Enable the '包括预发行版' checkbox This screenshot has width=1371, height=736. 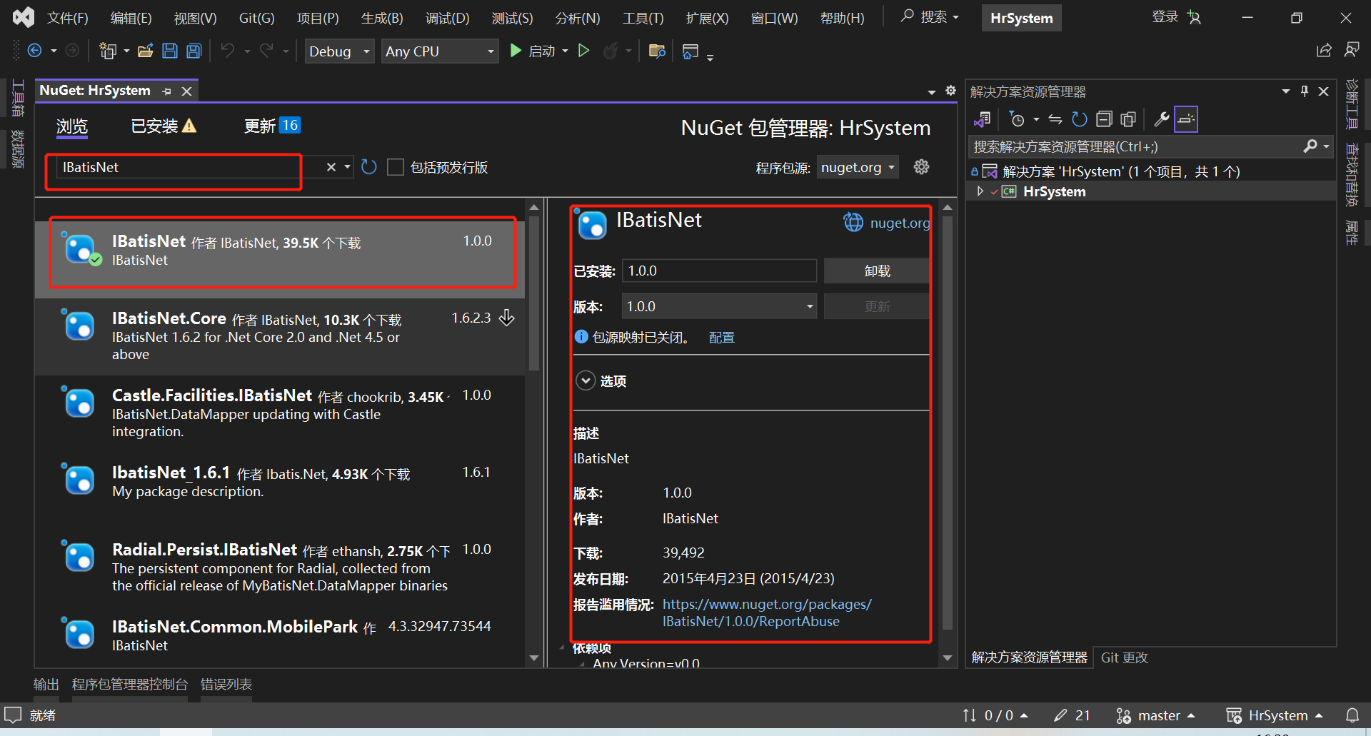tap(396, 166)
